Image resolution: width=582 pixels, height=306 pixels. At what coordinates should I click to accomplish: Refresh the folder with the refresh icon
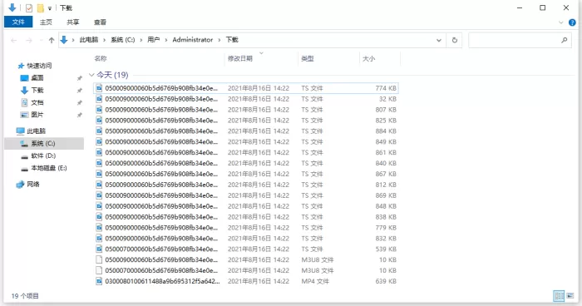click(454, 40)
